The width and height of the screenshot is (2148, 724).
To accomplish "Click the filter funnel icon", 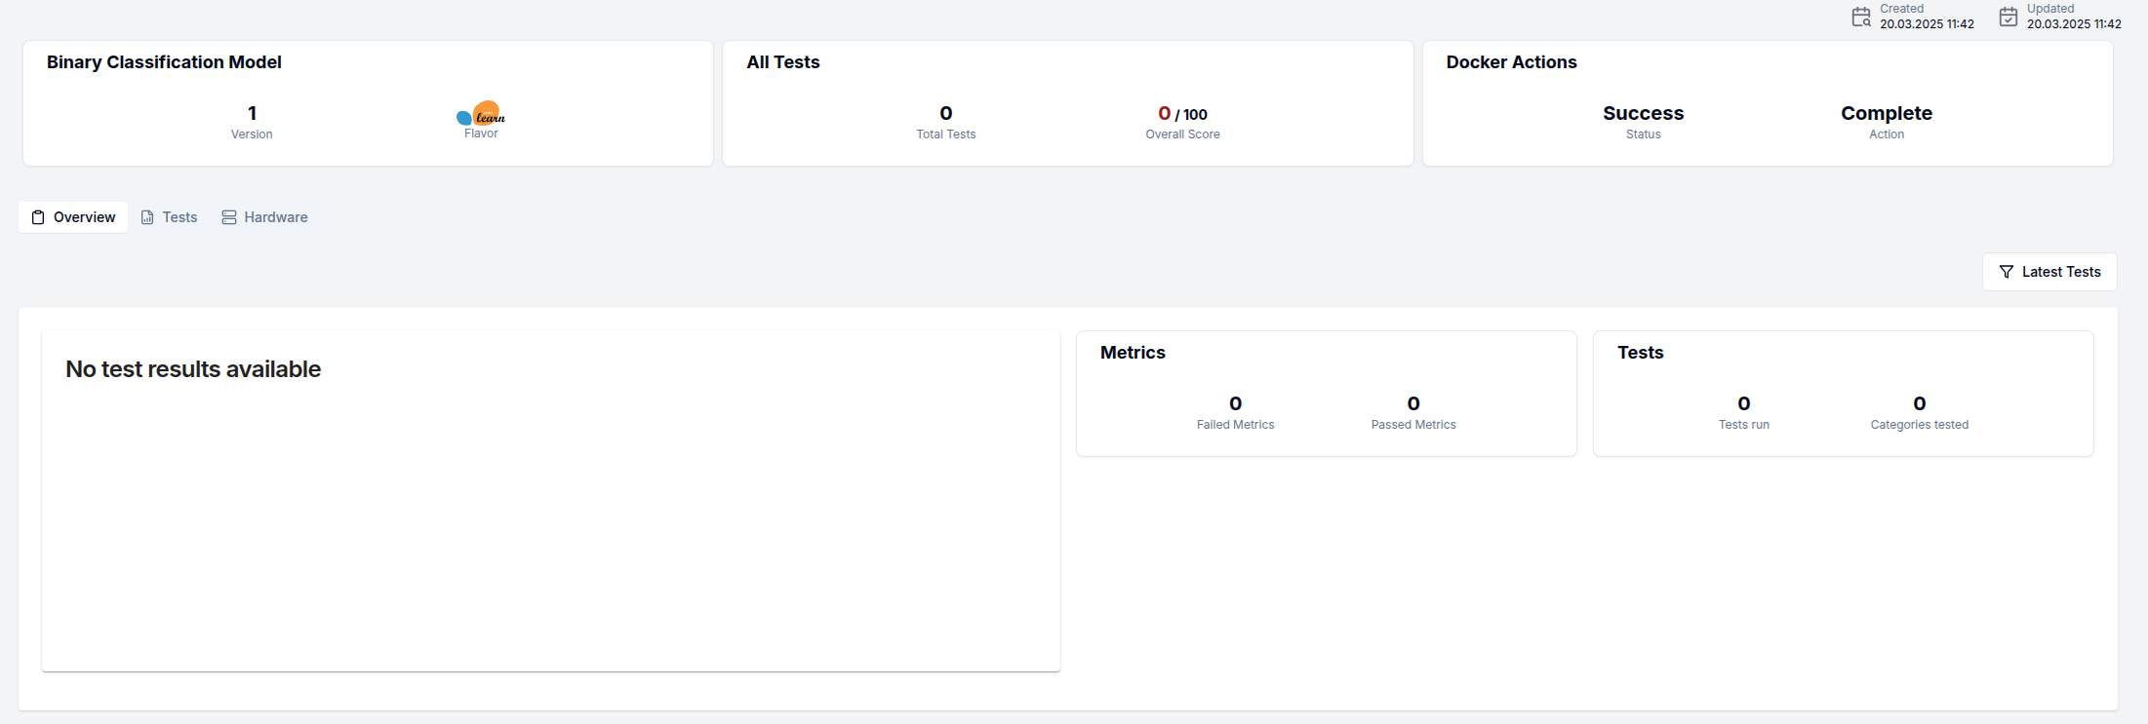I will point(2007,272).
